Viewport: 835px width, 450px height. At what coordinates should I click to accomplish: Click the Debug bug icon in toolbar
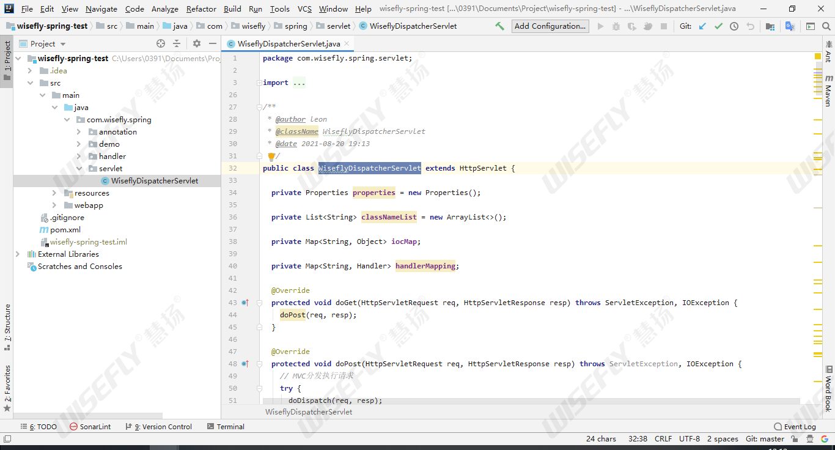(616, 26)
